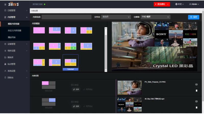Click the sidebar collapse hamburger icon
204x114 pixels.
tap(5, 4)
